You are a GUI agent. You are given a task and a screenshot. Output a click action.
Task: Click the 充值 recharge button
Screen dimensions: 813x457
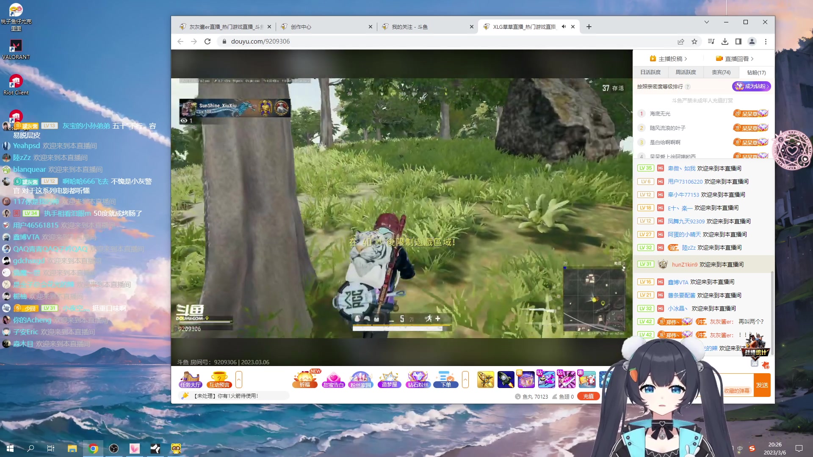589,396
